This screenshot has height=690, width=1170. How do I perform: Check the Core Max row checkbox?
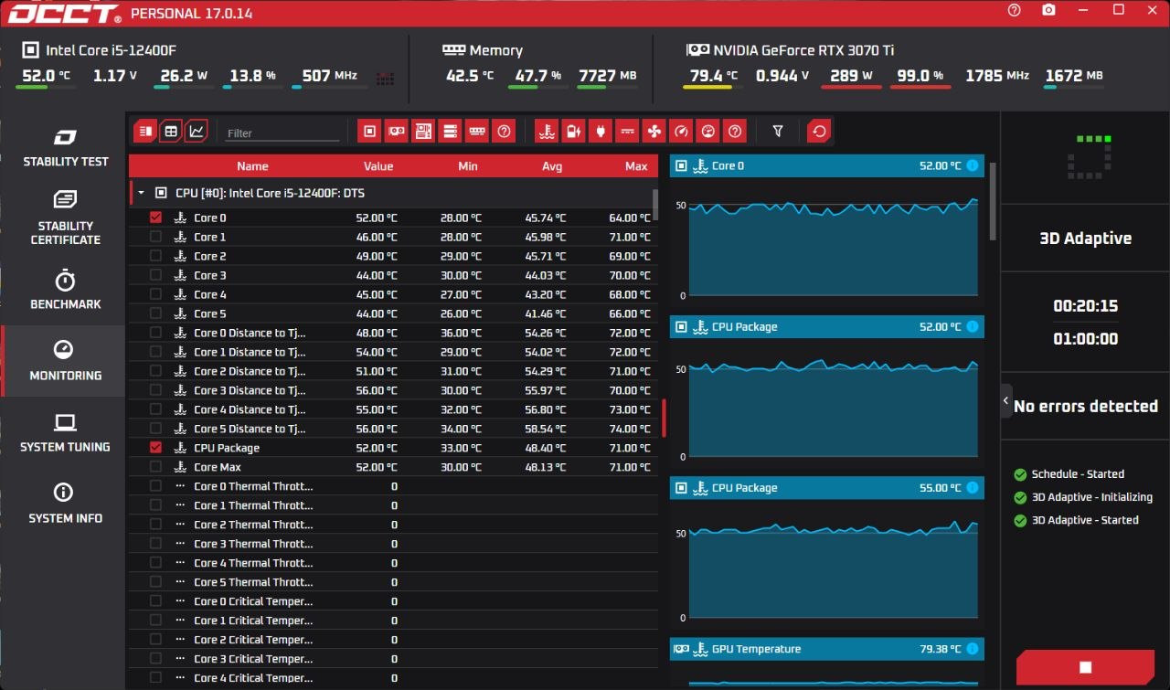click(155, 467)
